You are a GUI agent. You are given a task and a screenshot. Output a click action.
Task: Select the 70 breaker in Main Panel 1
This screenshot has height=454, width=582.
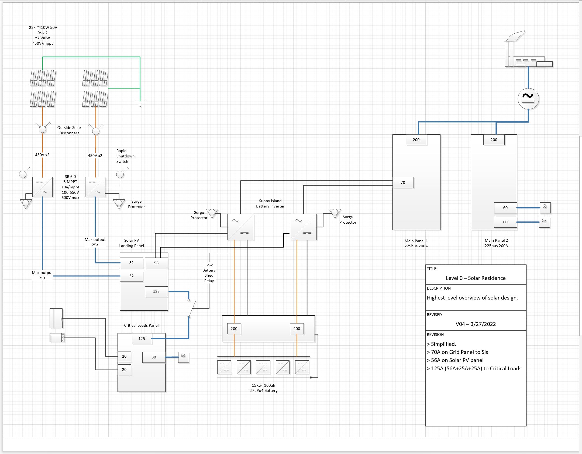403,182
